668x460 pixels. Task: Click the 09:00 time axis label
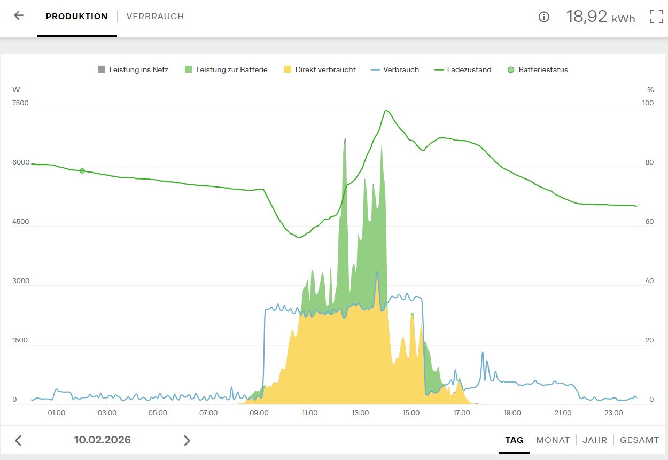tap(259, 413)
